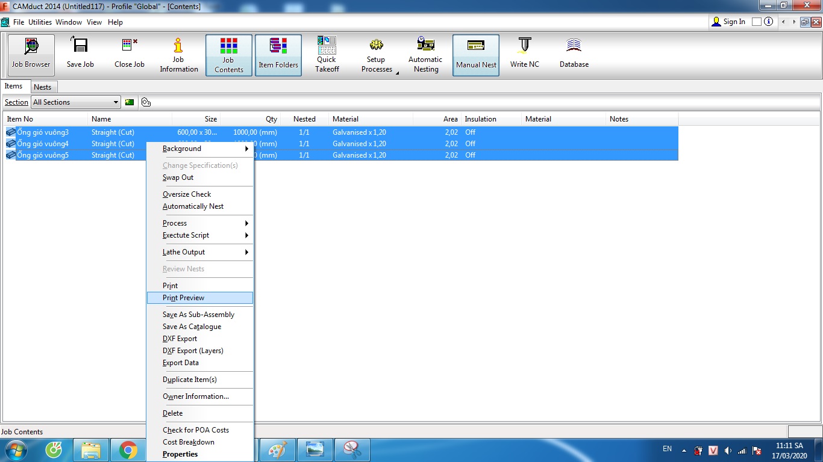Screen dimensions: 823x462
Task: Click the network signal tray icon
Action: tap(742, 450)
